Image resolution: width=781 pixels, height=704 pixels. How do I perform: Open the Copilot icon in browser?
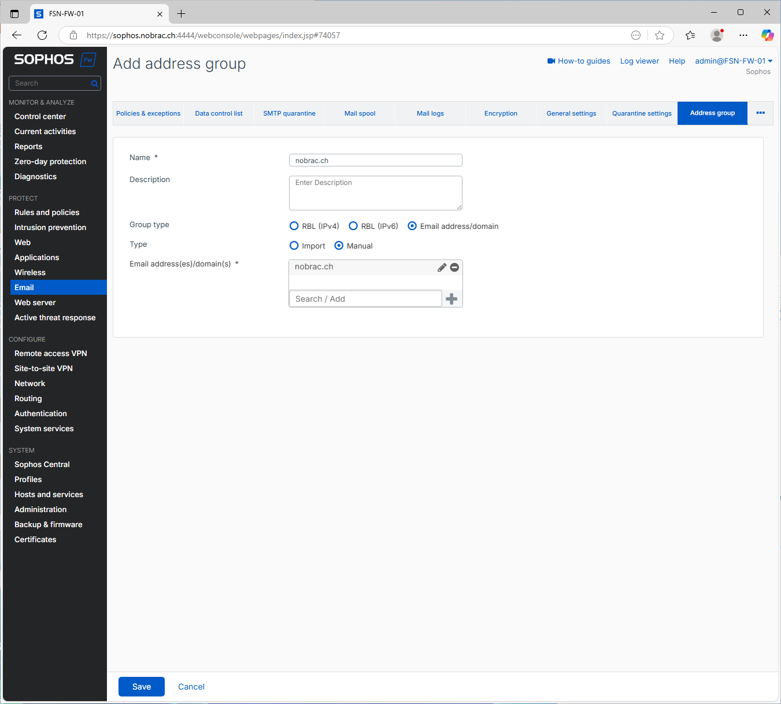click(768, 35)
